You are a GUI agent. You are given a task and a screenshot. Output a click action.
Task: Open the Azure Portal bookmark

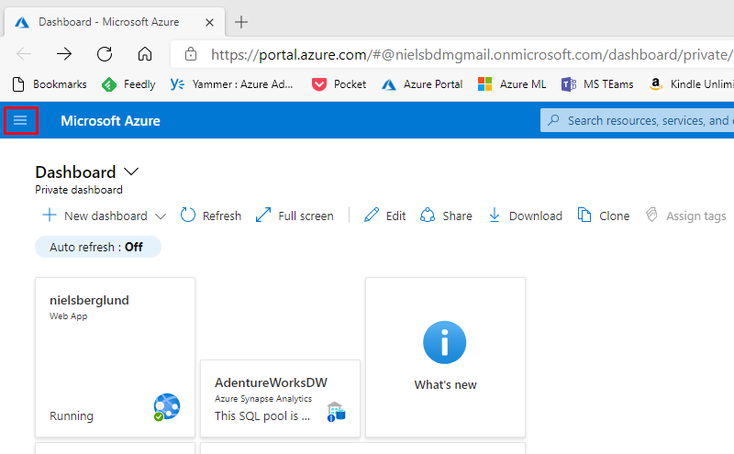422,84
